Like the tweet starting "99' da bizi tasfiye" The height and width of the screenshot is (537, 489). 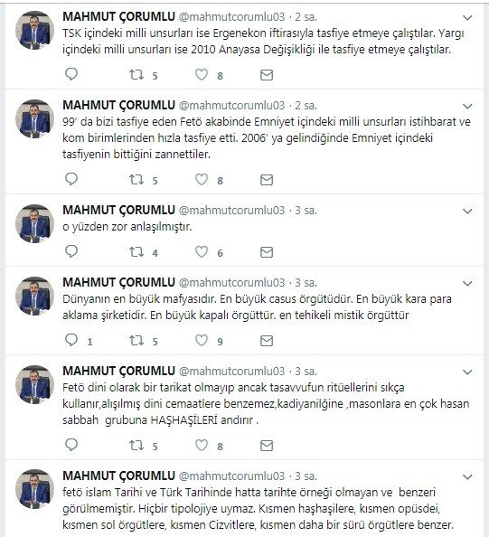[x=202, y=180]
